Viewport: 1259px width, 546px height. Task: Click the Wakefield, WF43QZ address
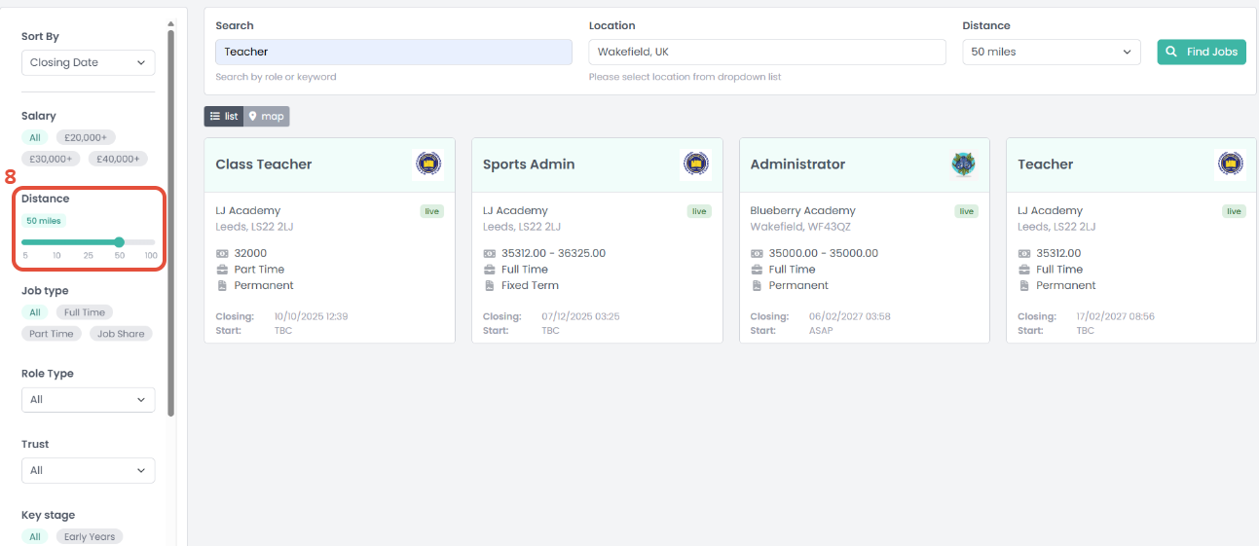tap(798, 227)
